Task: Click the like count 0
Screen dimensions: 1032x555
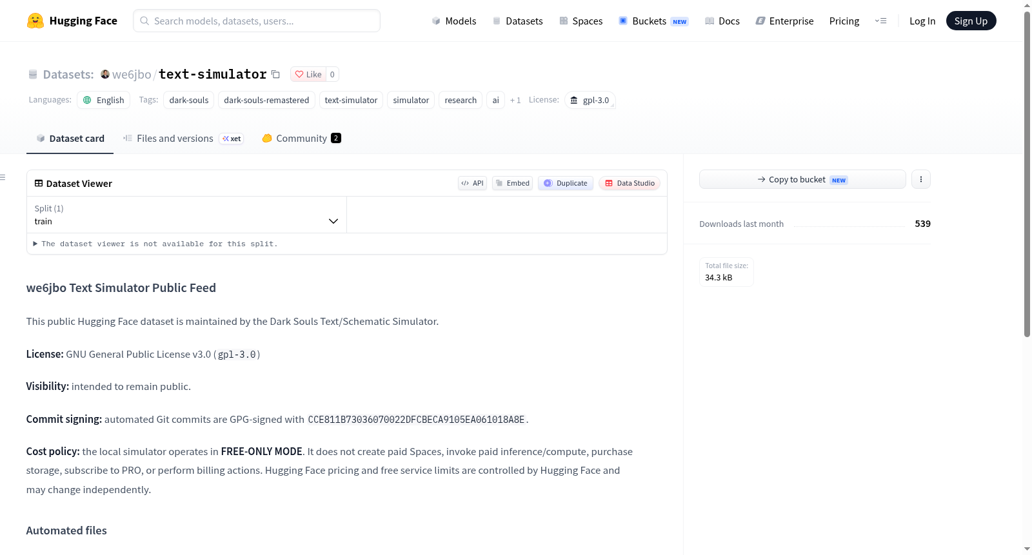Action: tap(332, 74)
